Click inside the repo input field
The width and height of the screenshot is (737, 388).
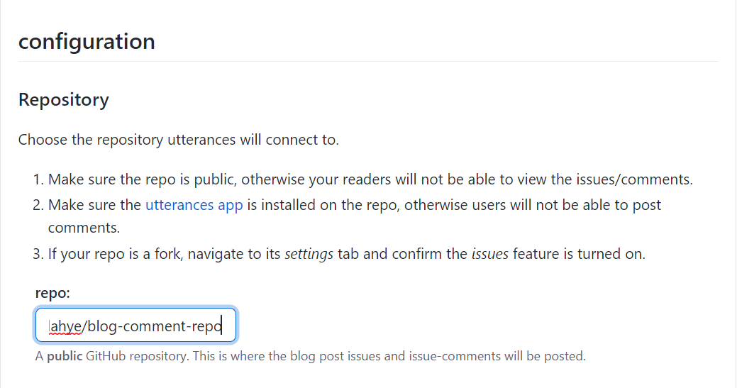pos(135,325)
